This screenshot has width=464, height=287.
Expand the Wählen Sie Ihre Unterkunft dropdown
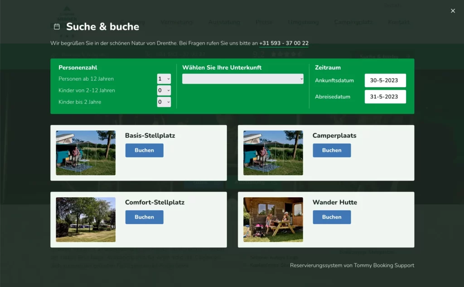(243, 79)
